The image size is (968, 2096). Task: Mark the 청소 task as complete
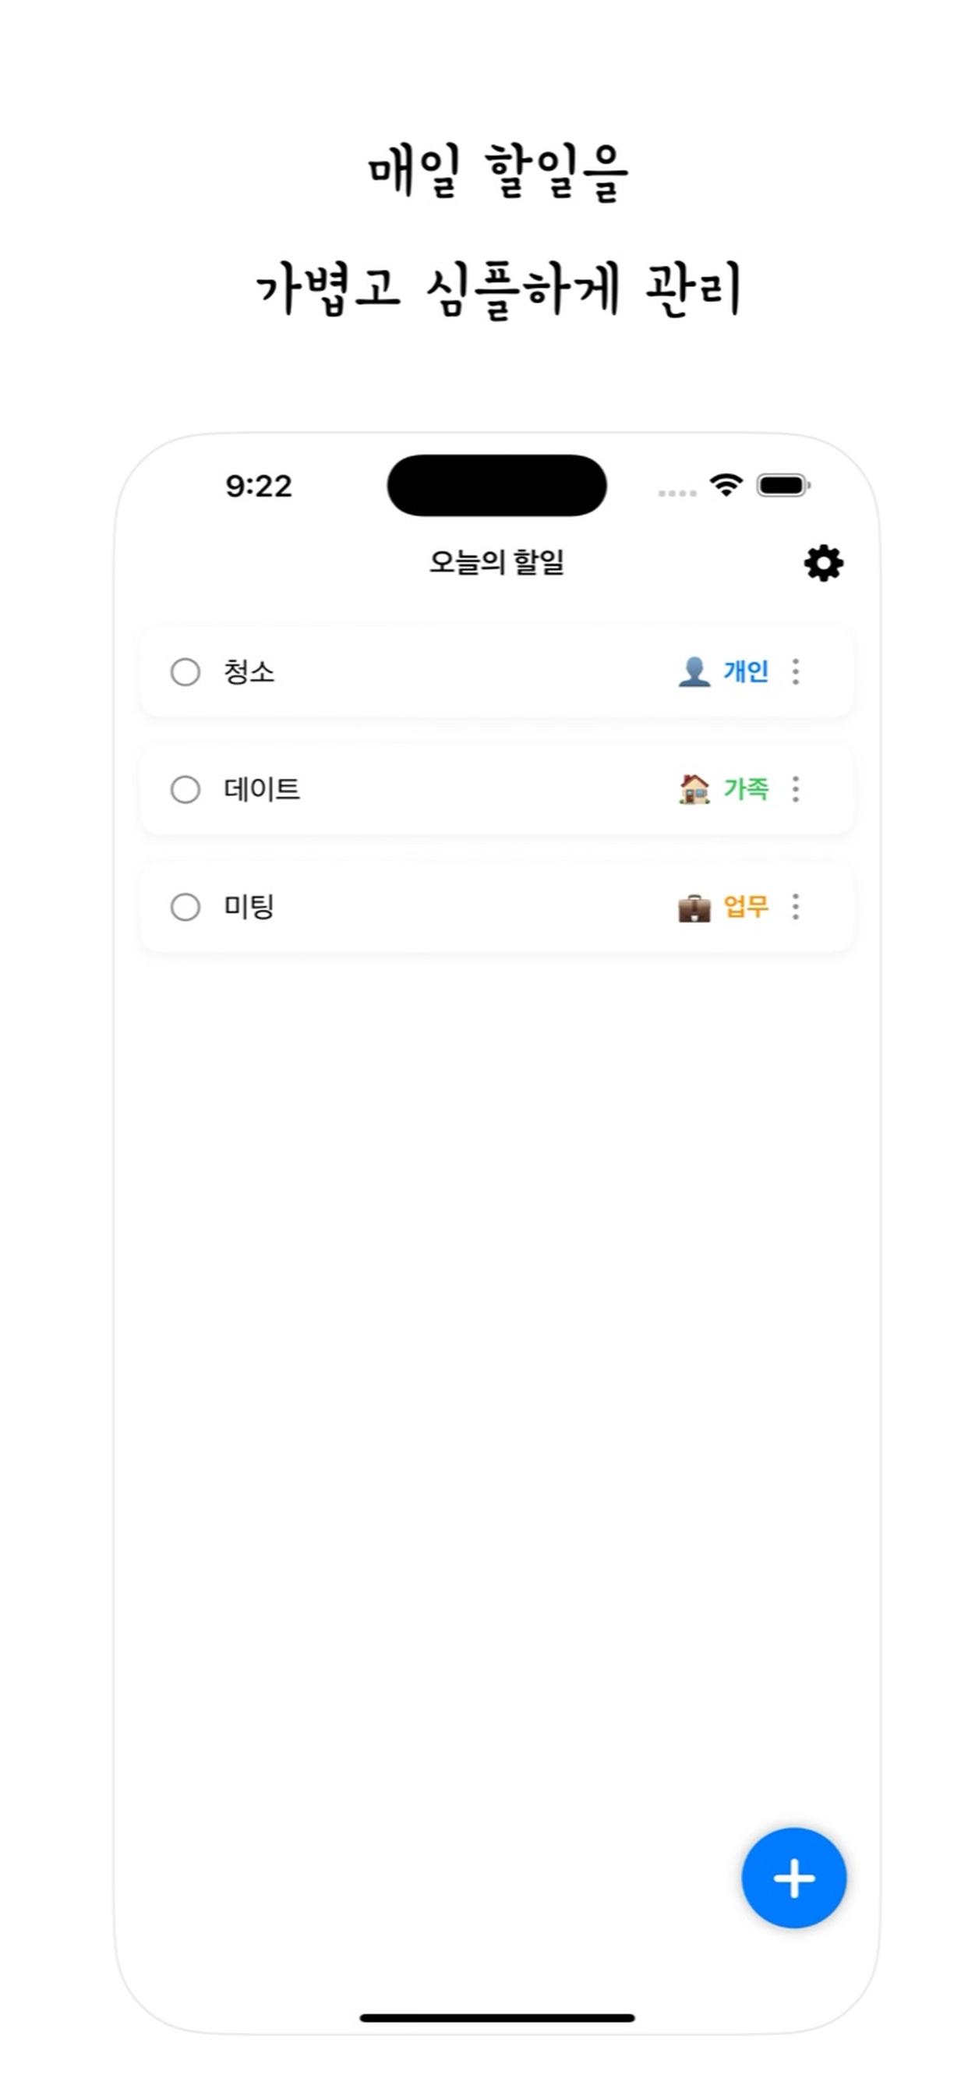click(x=185, y=672)
